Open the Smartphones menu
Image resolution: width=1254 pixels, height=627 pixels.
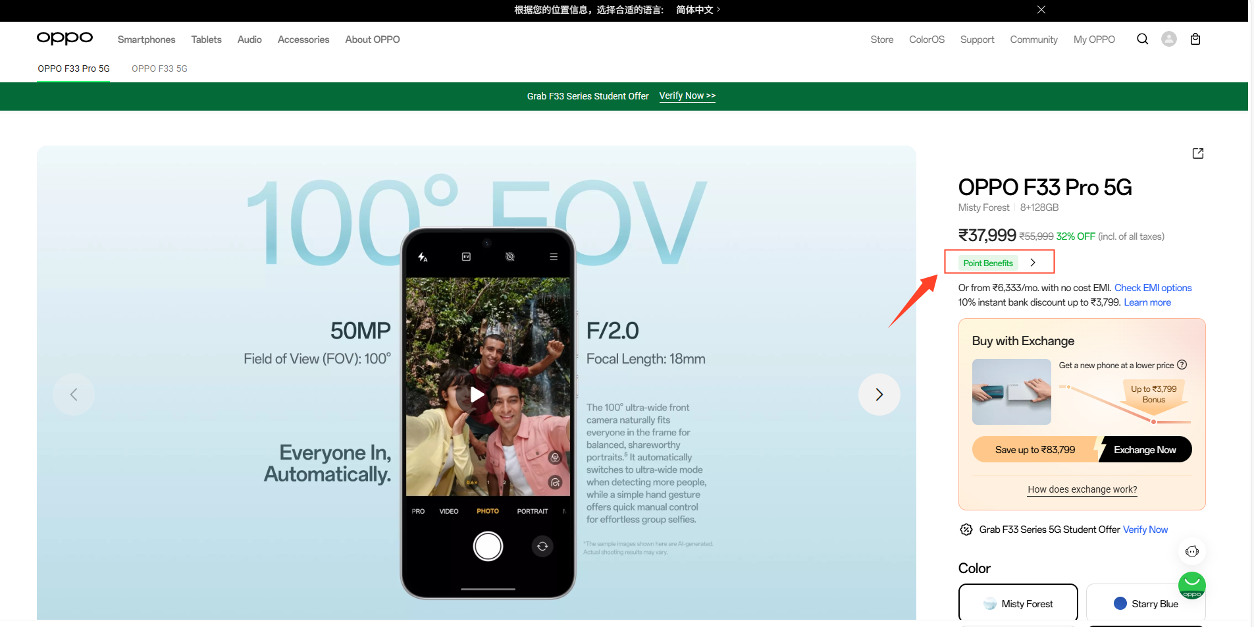(x=147, y=40)
